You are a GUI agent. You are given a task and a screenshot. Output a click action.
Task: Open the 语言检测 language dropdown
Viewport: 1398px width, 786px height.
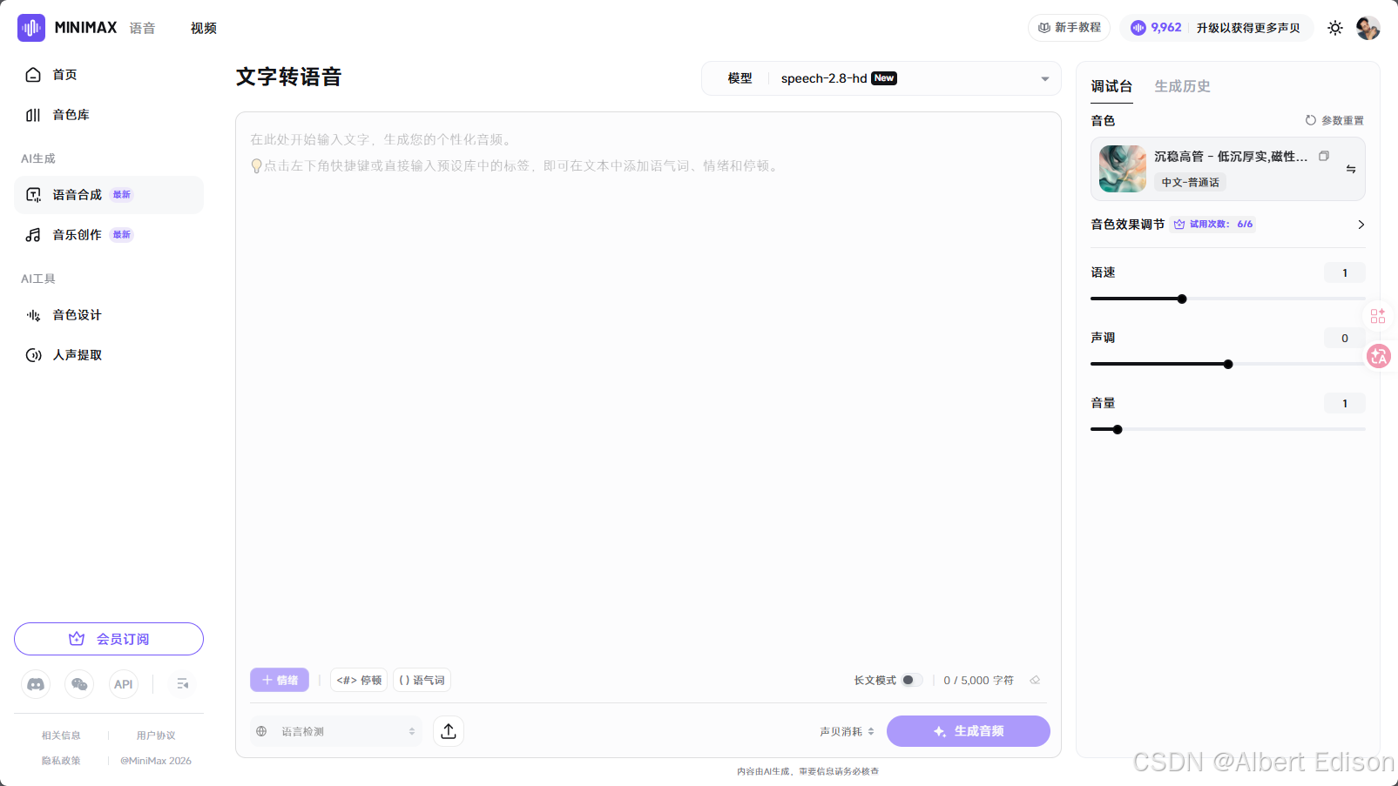pyautogui.click(x=335, y=730)
